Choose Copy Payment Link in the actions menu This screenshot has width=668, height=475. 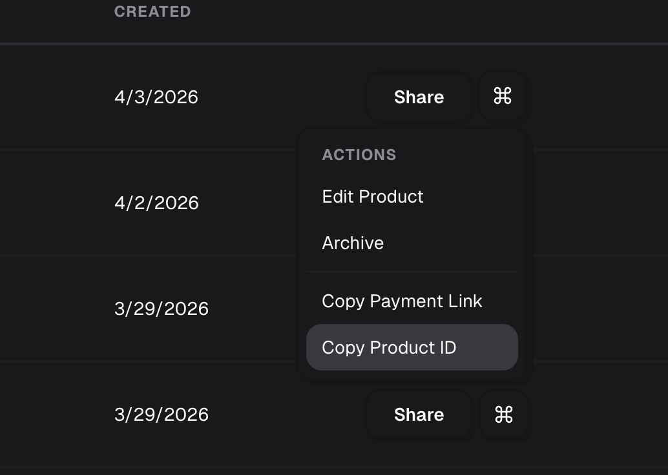pos(402,301)
